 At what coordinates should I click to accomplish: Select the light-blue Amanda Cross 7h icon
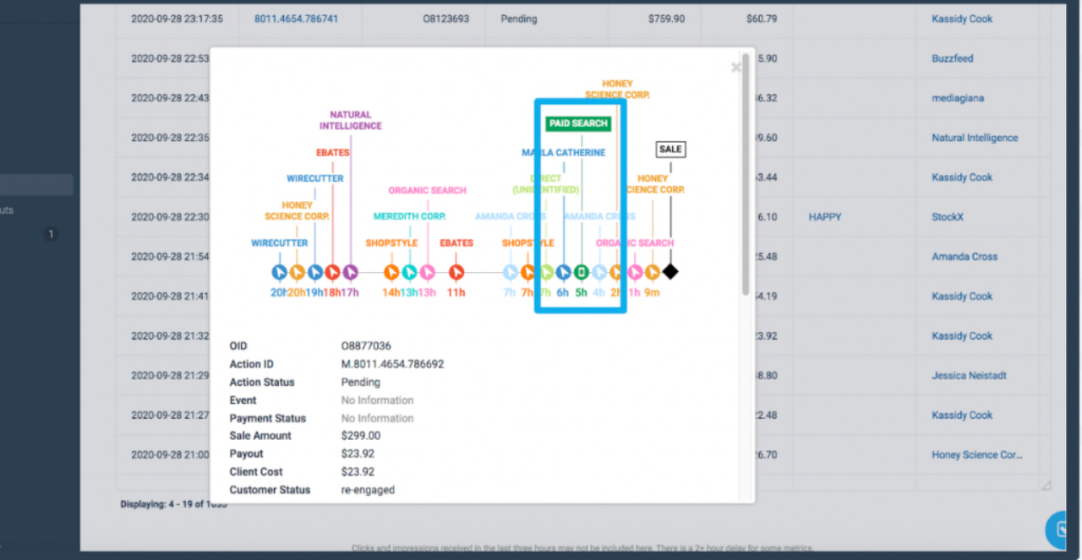(510, 272)
